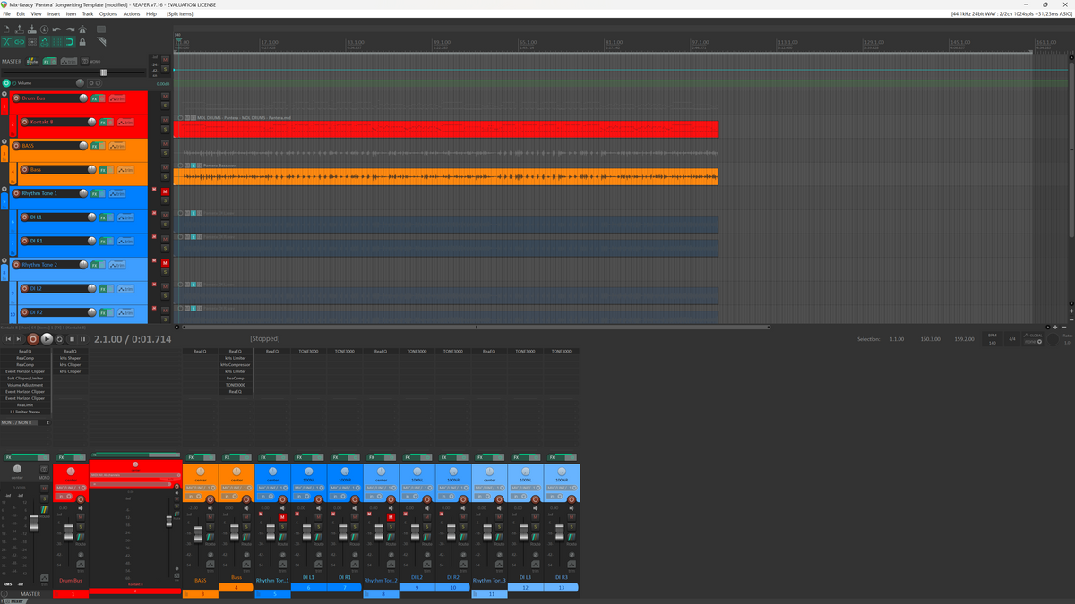Open the Track menu

pyautogui.click(x=88, y=13)
